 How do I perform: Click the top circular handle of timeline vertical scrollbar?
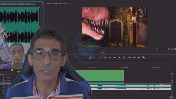[x=172, y=74]
